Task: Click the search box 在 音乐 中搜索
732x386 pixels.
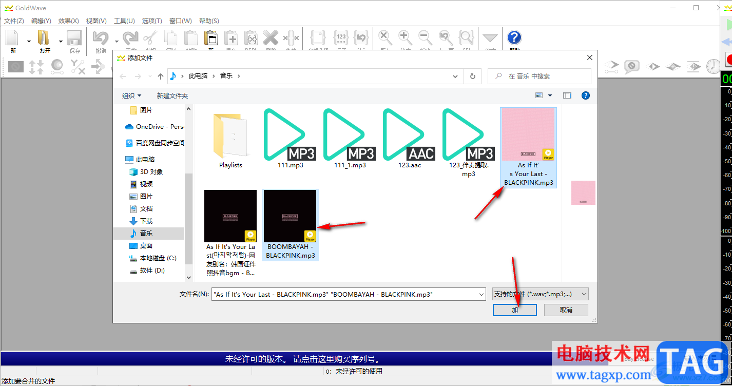Action: coord(540,76)
